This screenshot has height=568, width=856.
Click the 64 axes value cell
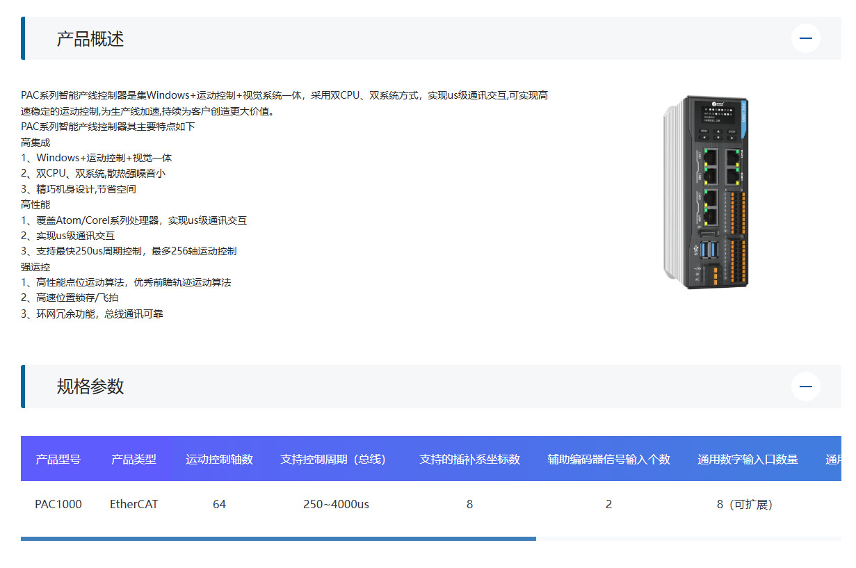[219, 504]
